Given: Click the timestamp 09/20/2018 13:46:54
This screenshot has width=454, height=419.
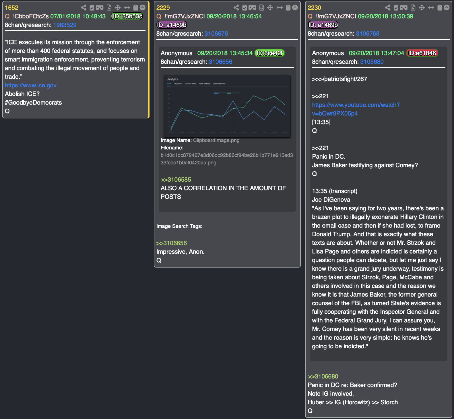Looking at the screenshot, I should [234, 16].
